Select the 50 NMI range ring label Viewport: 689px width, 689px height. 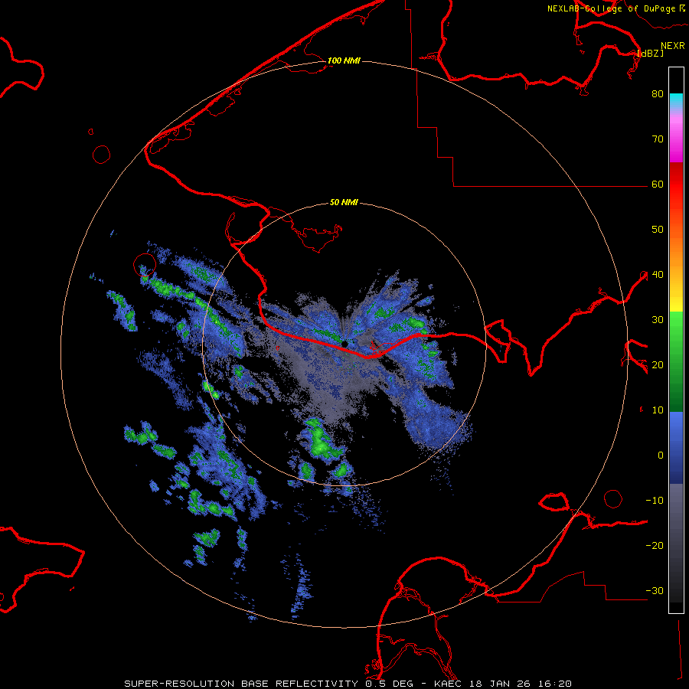344,203
